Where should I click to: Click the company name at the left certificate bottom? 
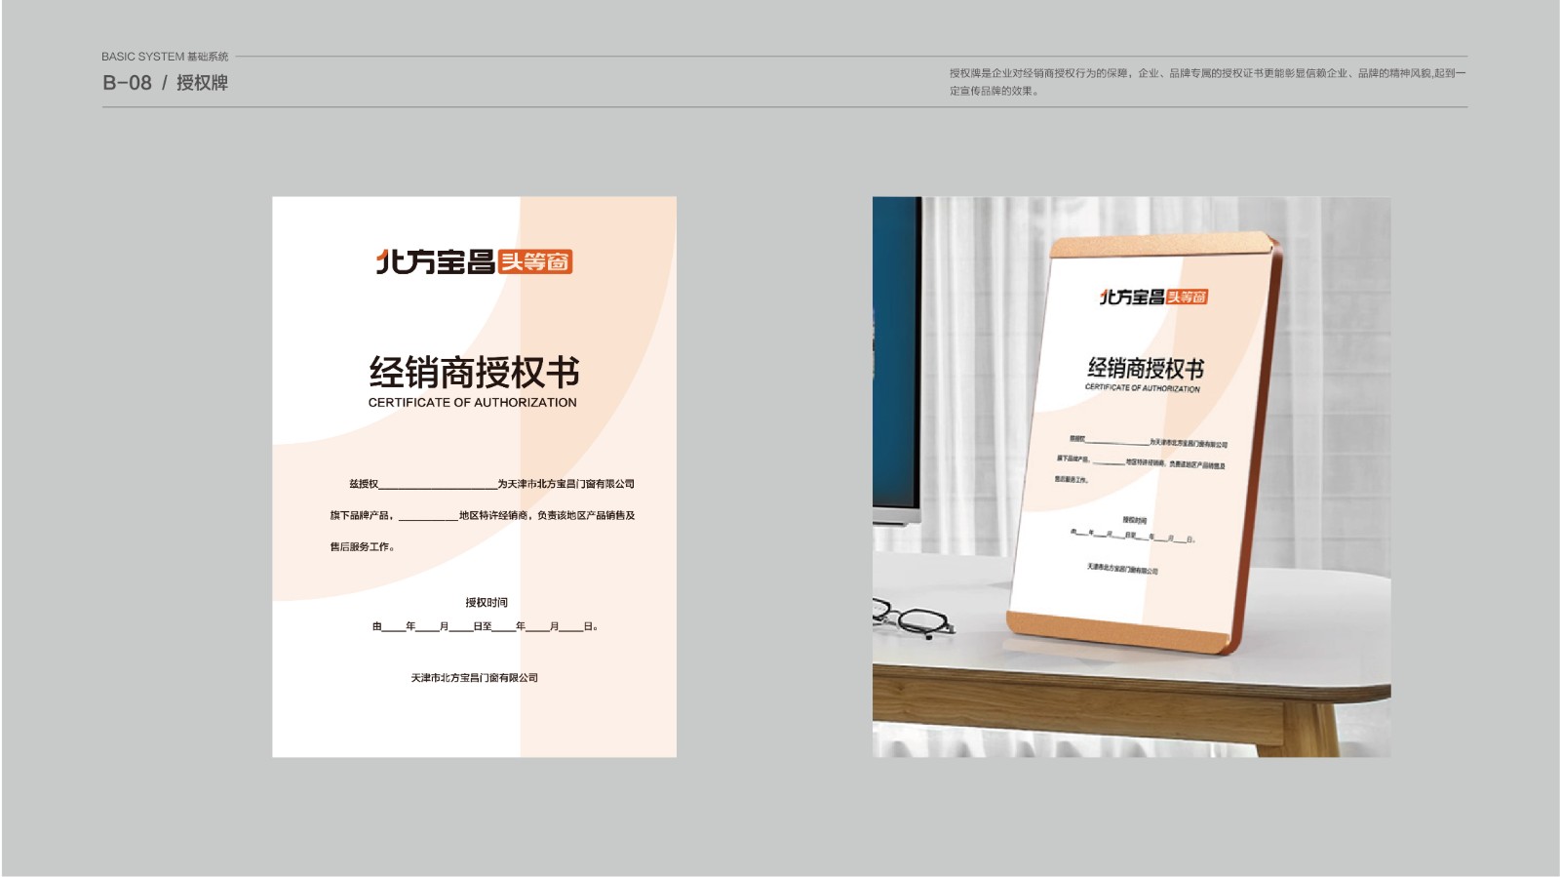(x=474, y=678)
